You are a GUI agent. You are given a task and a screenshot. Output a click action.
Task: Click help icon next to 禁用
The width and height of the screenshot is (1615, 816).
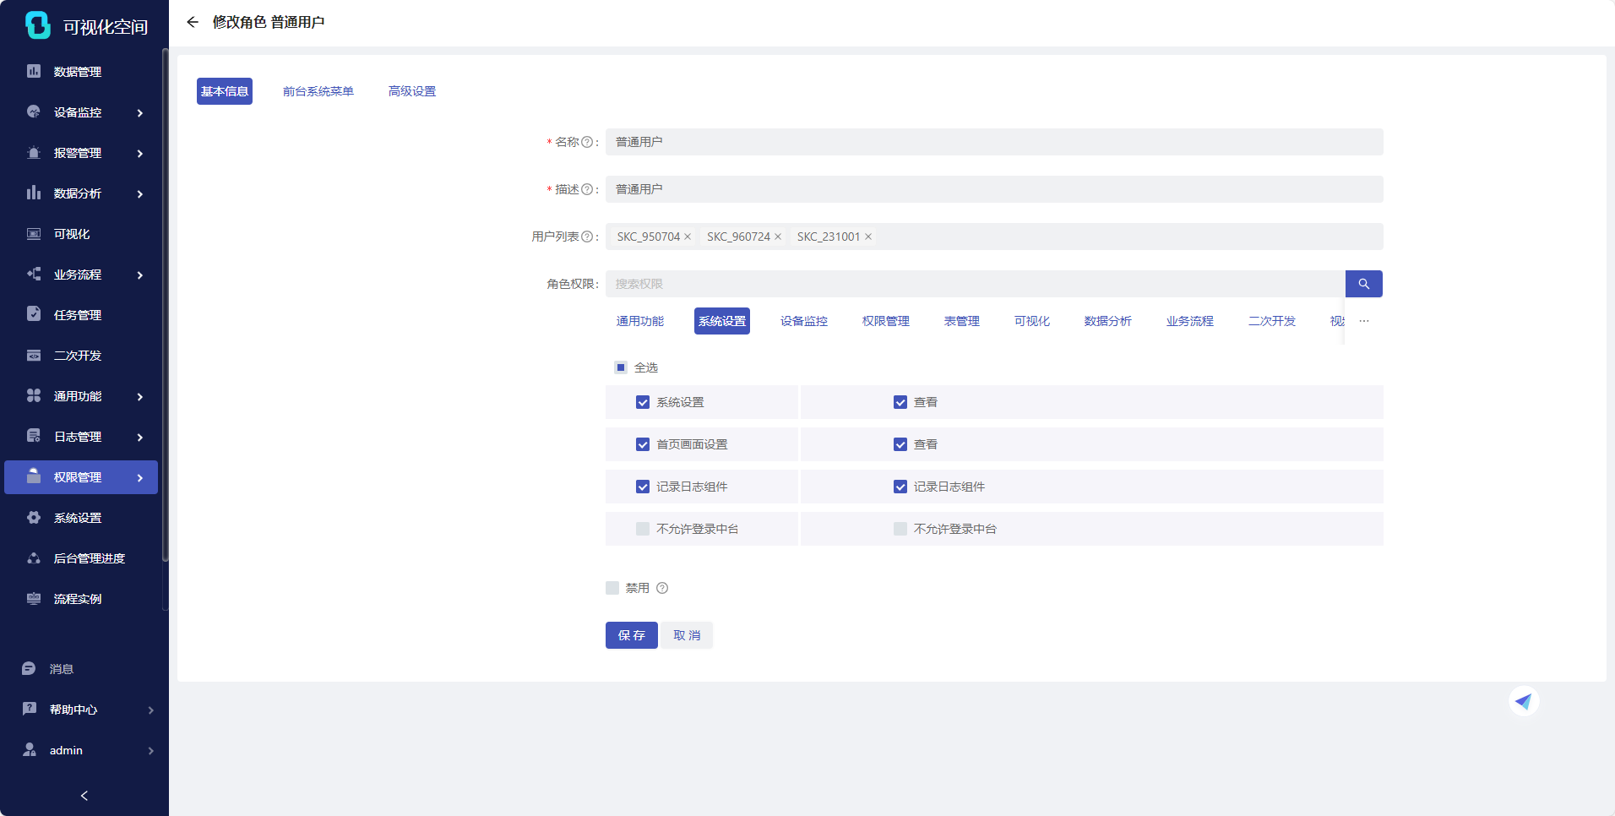(x=662, y=588)
